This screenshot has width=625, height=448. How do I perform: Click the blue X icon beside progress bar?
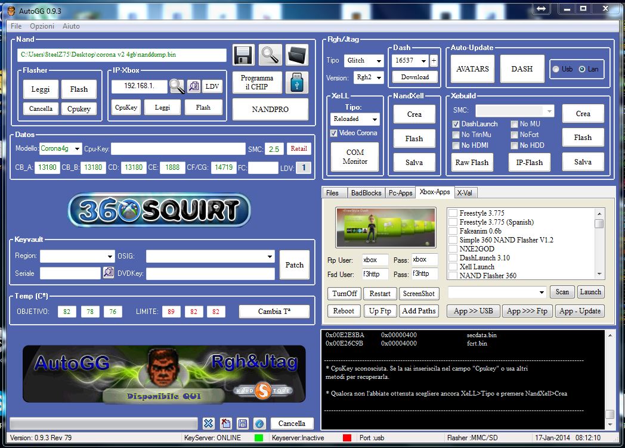click(x=208, y=424)
